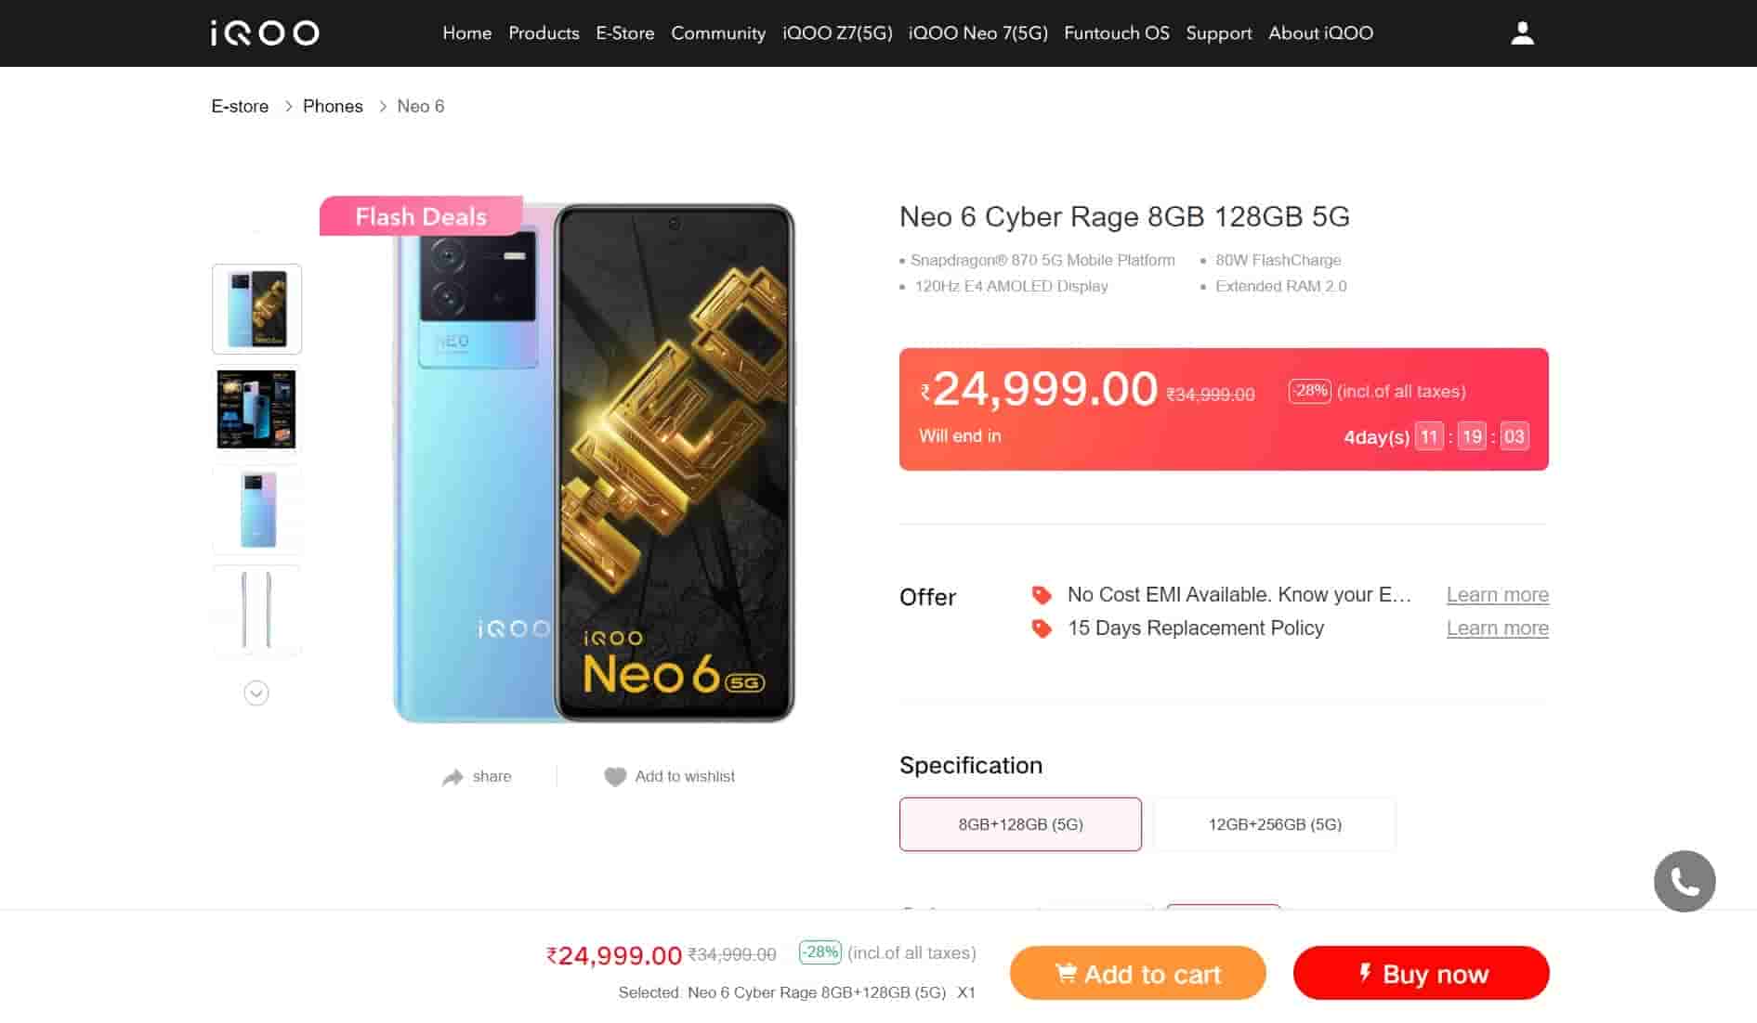View the dark feature infographic thumbnail
Image resolution: width=1757 pixels, height=1023 pixels.
(x=257, y=409)
